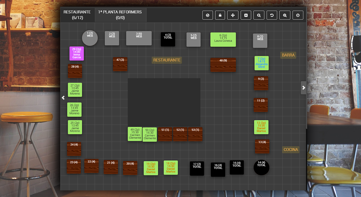Image resolution: width=361 pixels, height=197 pixels.
Task: Expand the left side panel arrow
Action: tap(63, 98)
